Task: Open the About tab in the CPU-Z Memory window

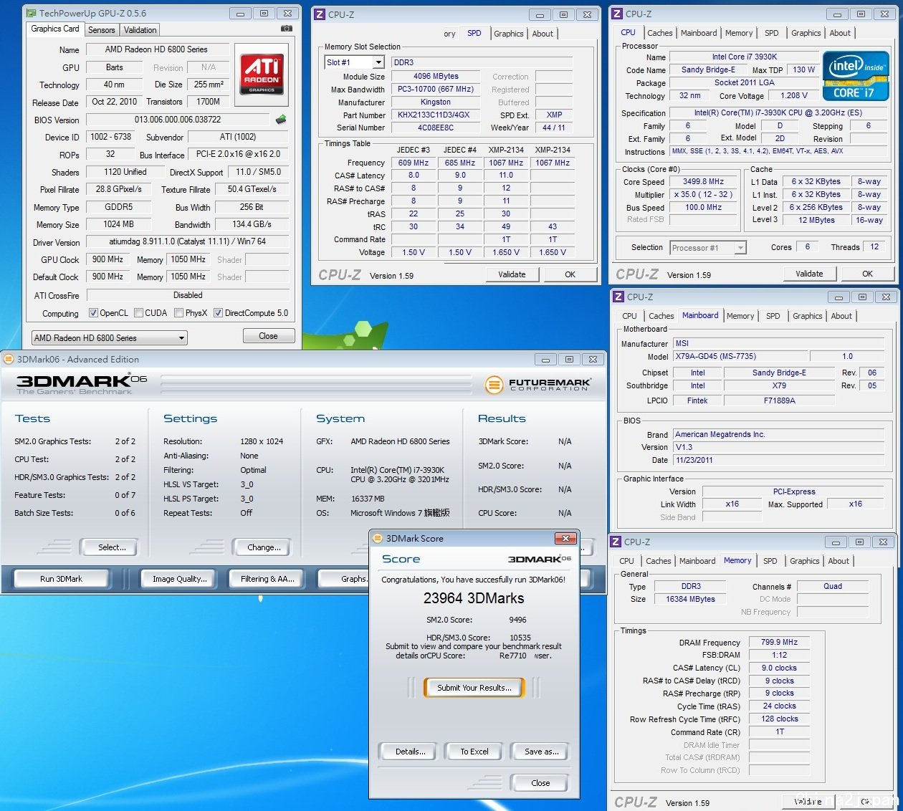Action: [x=838, y=561]
